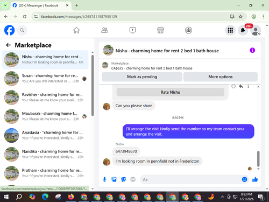The width and height of the screenshot is (269, 202).
Task: Click the Rate Nishu button
Action: click(171, 92)
